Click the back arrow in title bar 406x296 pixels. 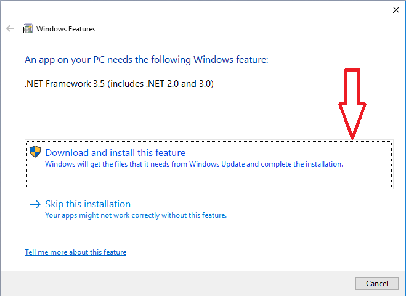coord(10,28)
